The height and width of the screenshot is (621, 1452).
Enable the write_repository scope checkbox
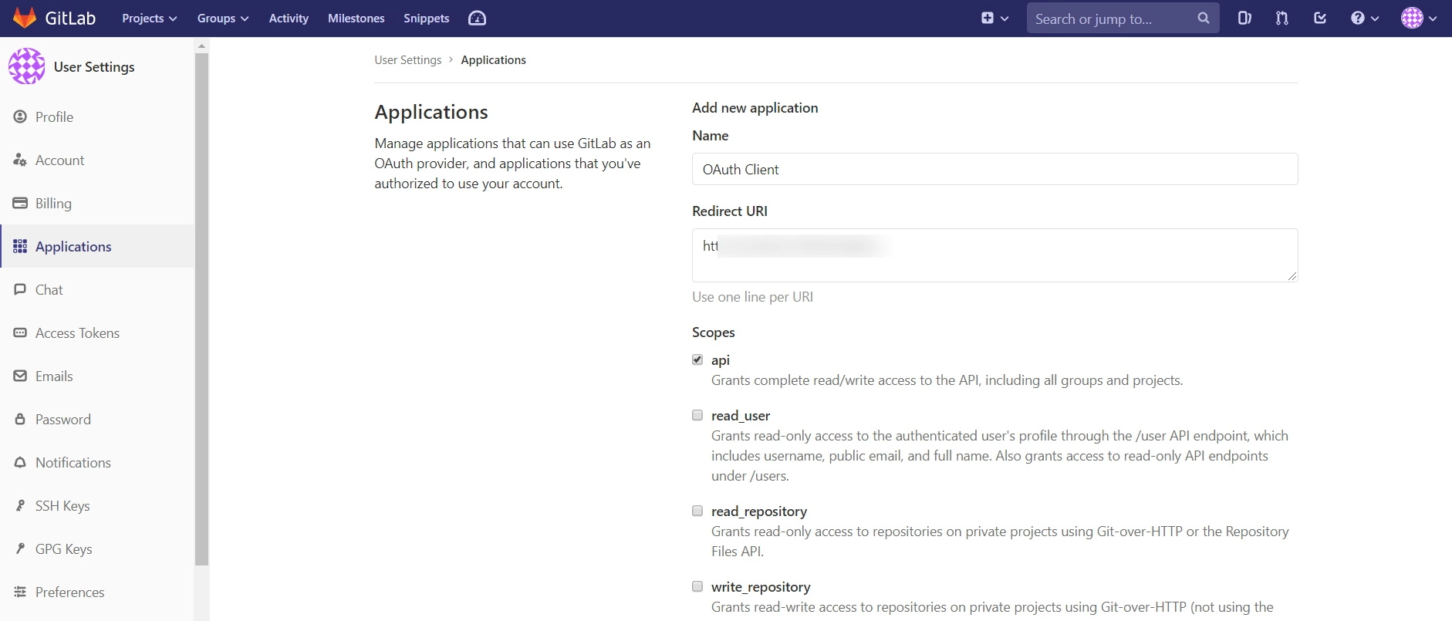697,586
